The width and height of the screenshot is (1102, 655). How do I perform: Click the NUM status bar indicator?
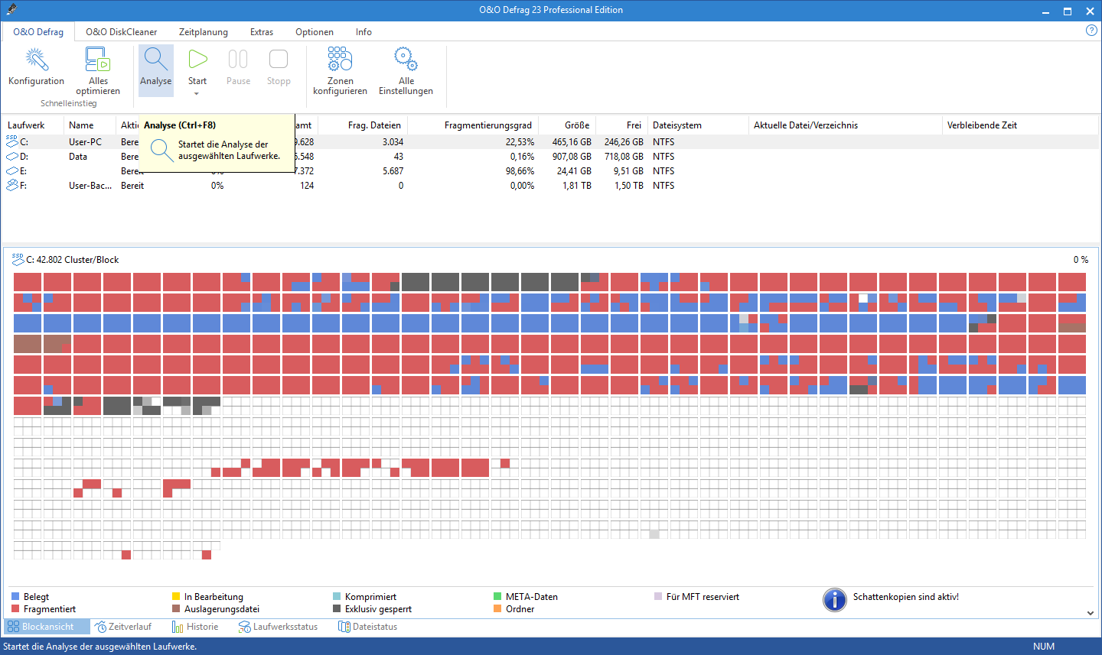1044,647
